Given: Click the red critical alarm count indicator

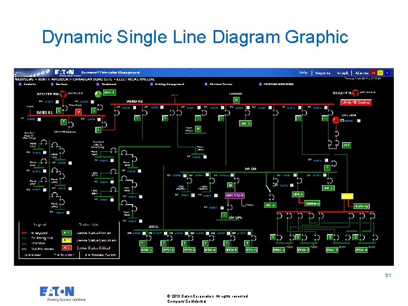Looking at the screenshot, I should [x=373, y=73].
